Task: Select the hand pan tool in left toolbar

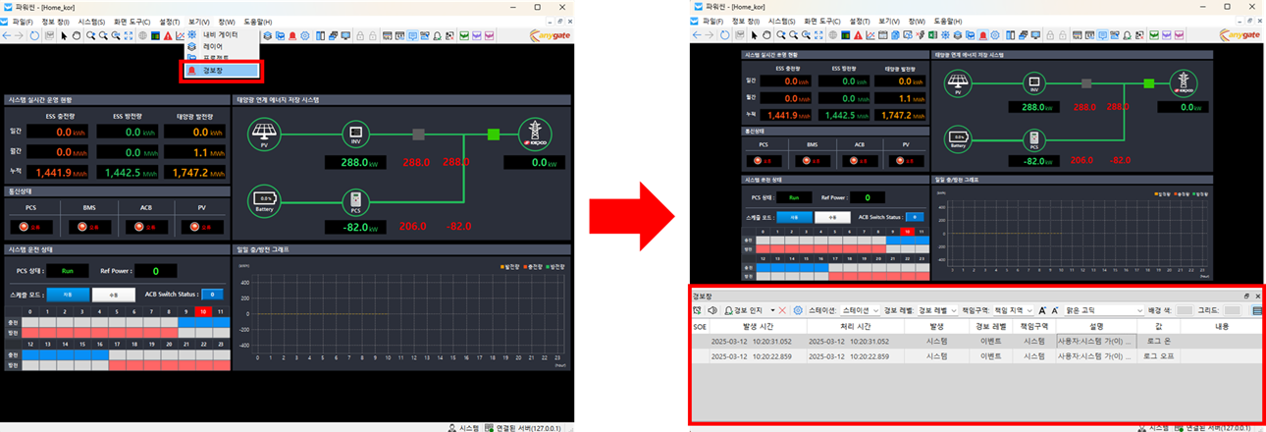Action: [77, 35]
